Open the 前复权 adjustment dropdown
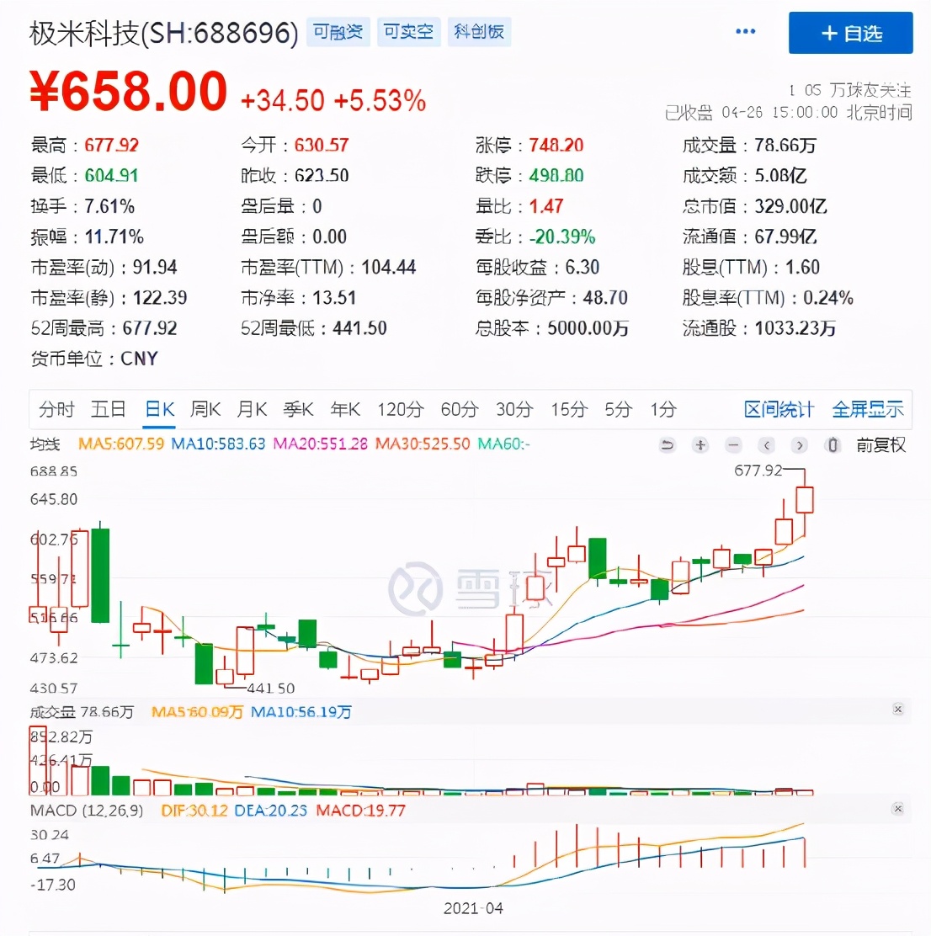Image resolution: width=931 pixels, height=936 pixels. click(x=880, y=445)
